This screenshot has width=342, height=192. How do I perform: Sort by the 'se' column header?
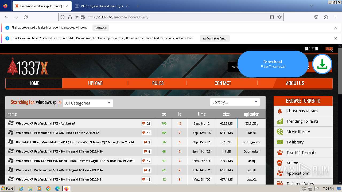click(164, 114)
